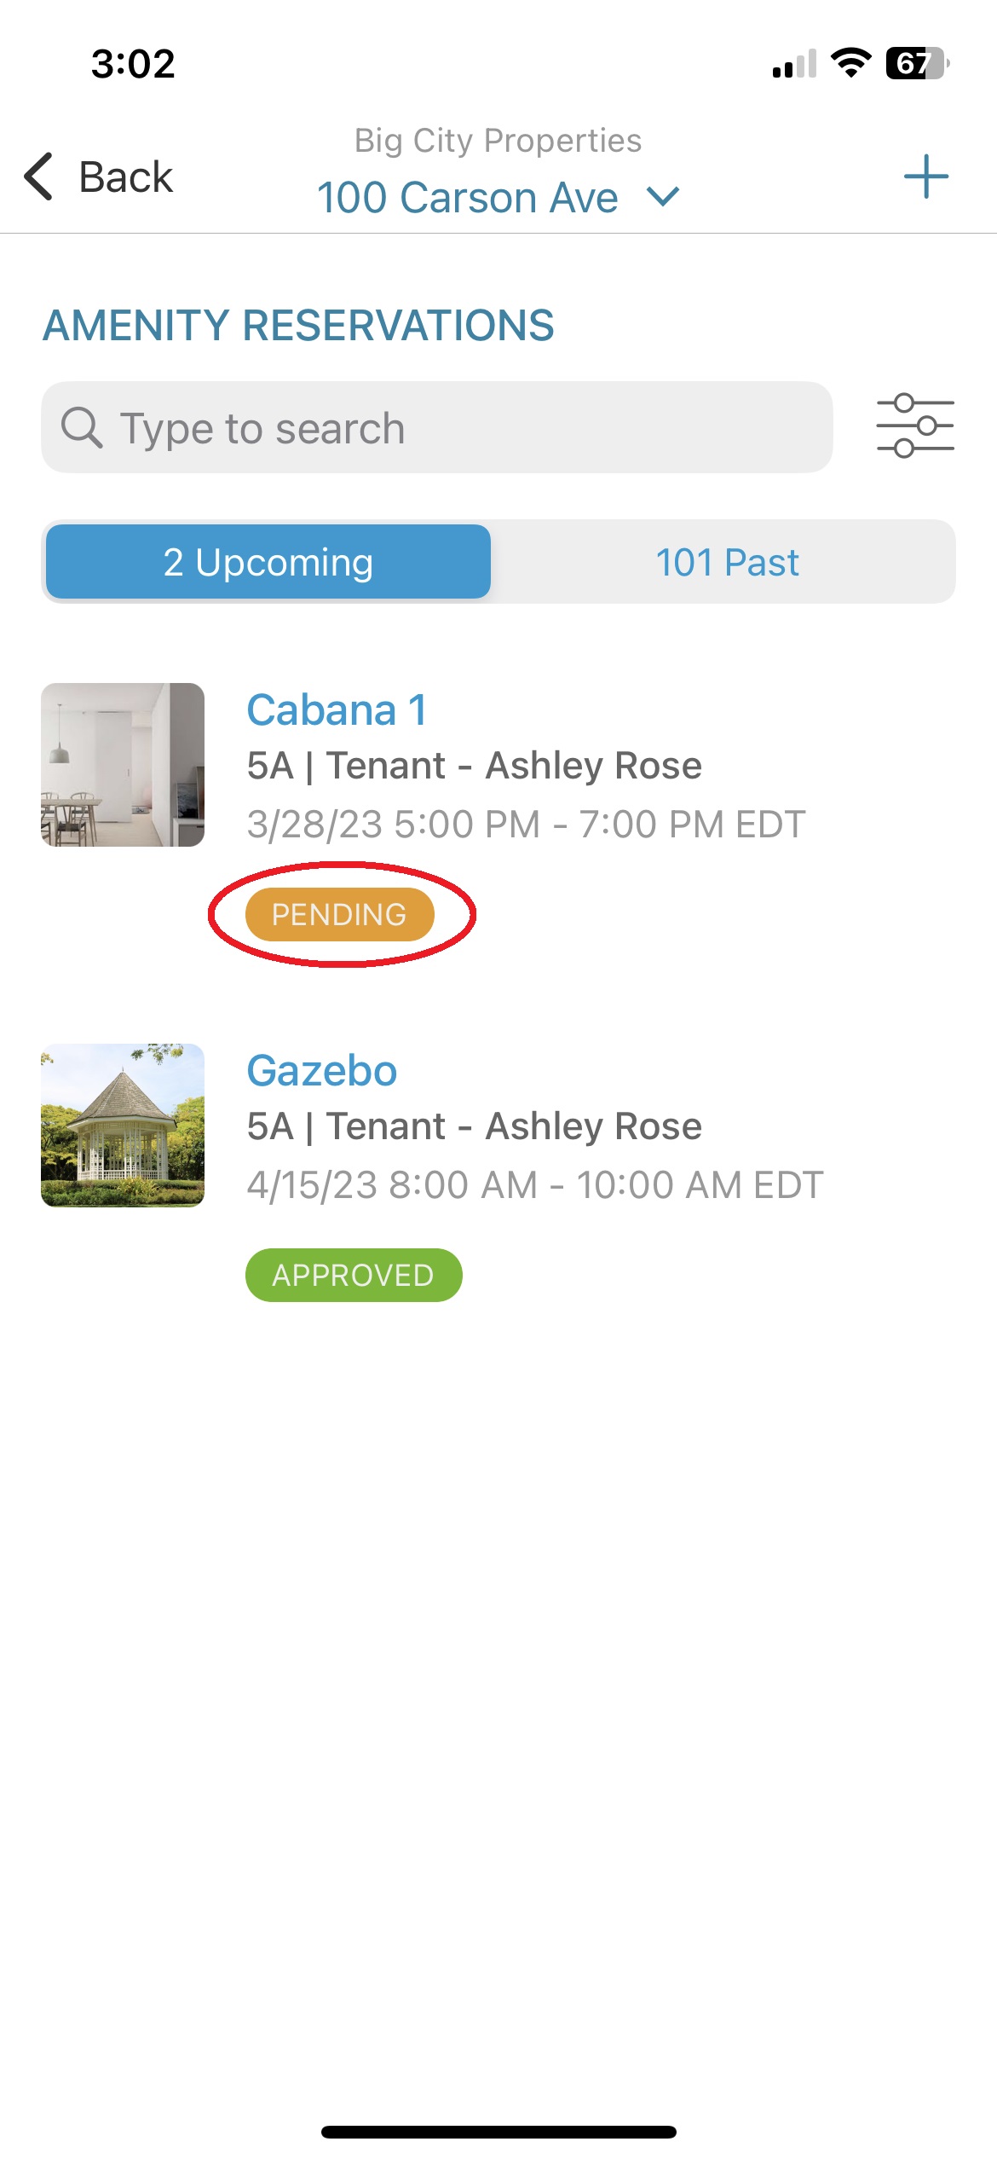Tap the battery indicator in status bar
Image resolution: width=997 pixels, height=2159 pixels.
[x=918, y=63]
